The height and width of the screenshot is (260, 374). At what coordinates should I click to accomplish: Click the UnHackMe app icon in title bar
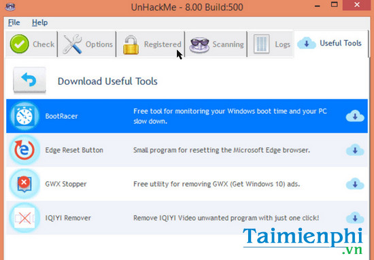point(10,7)
